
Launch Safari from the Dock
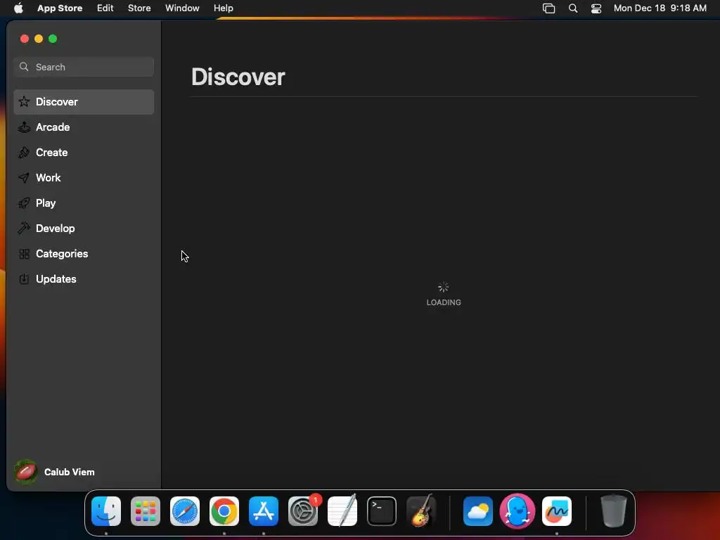pos(185,511)
